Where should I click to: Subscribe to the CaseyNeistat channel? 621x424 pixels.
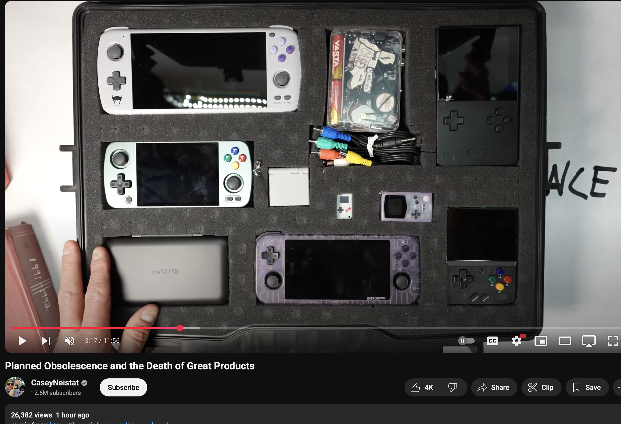(x=123, y=387)
